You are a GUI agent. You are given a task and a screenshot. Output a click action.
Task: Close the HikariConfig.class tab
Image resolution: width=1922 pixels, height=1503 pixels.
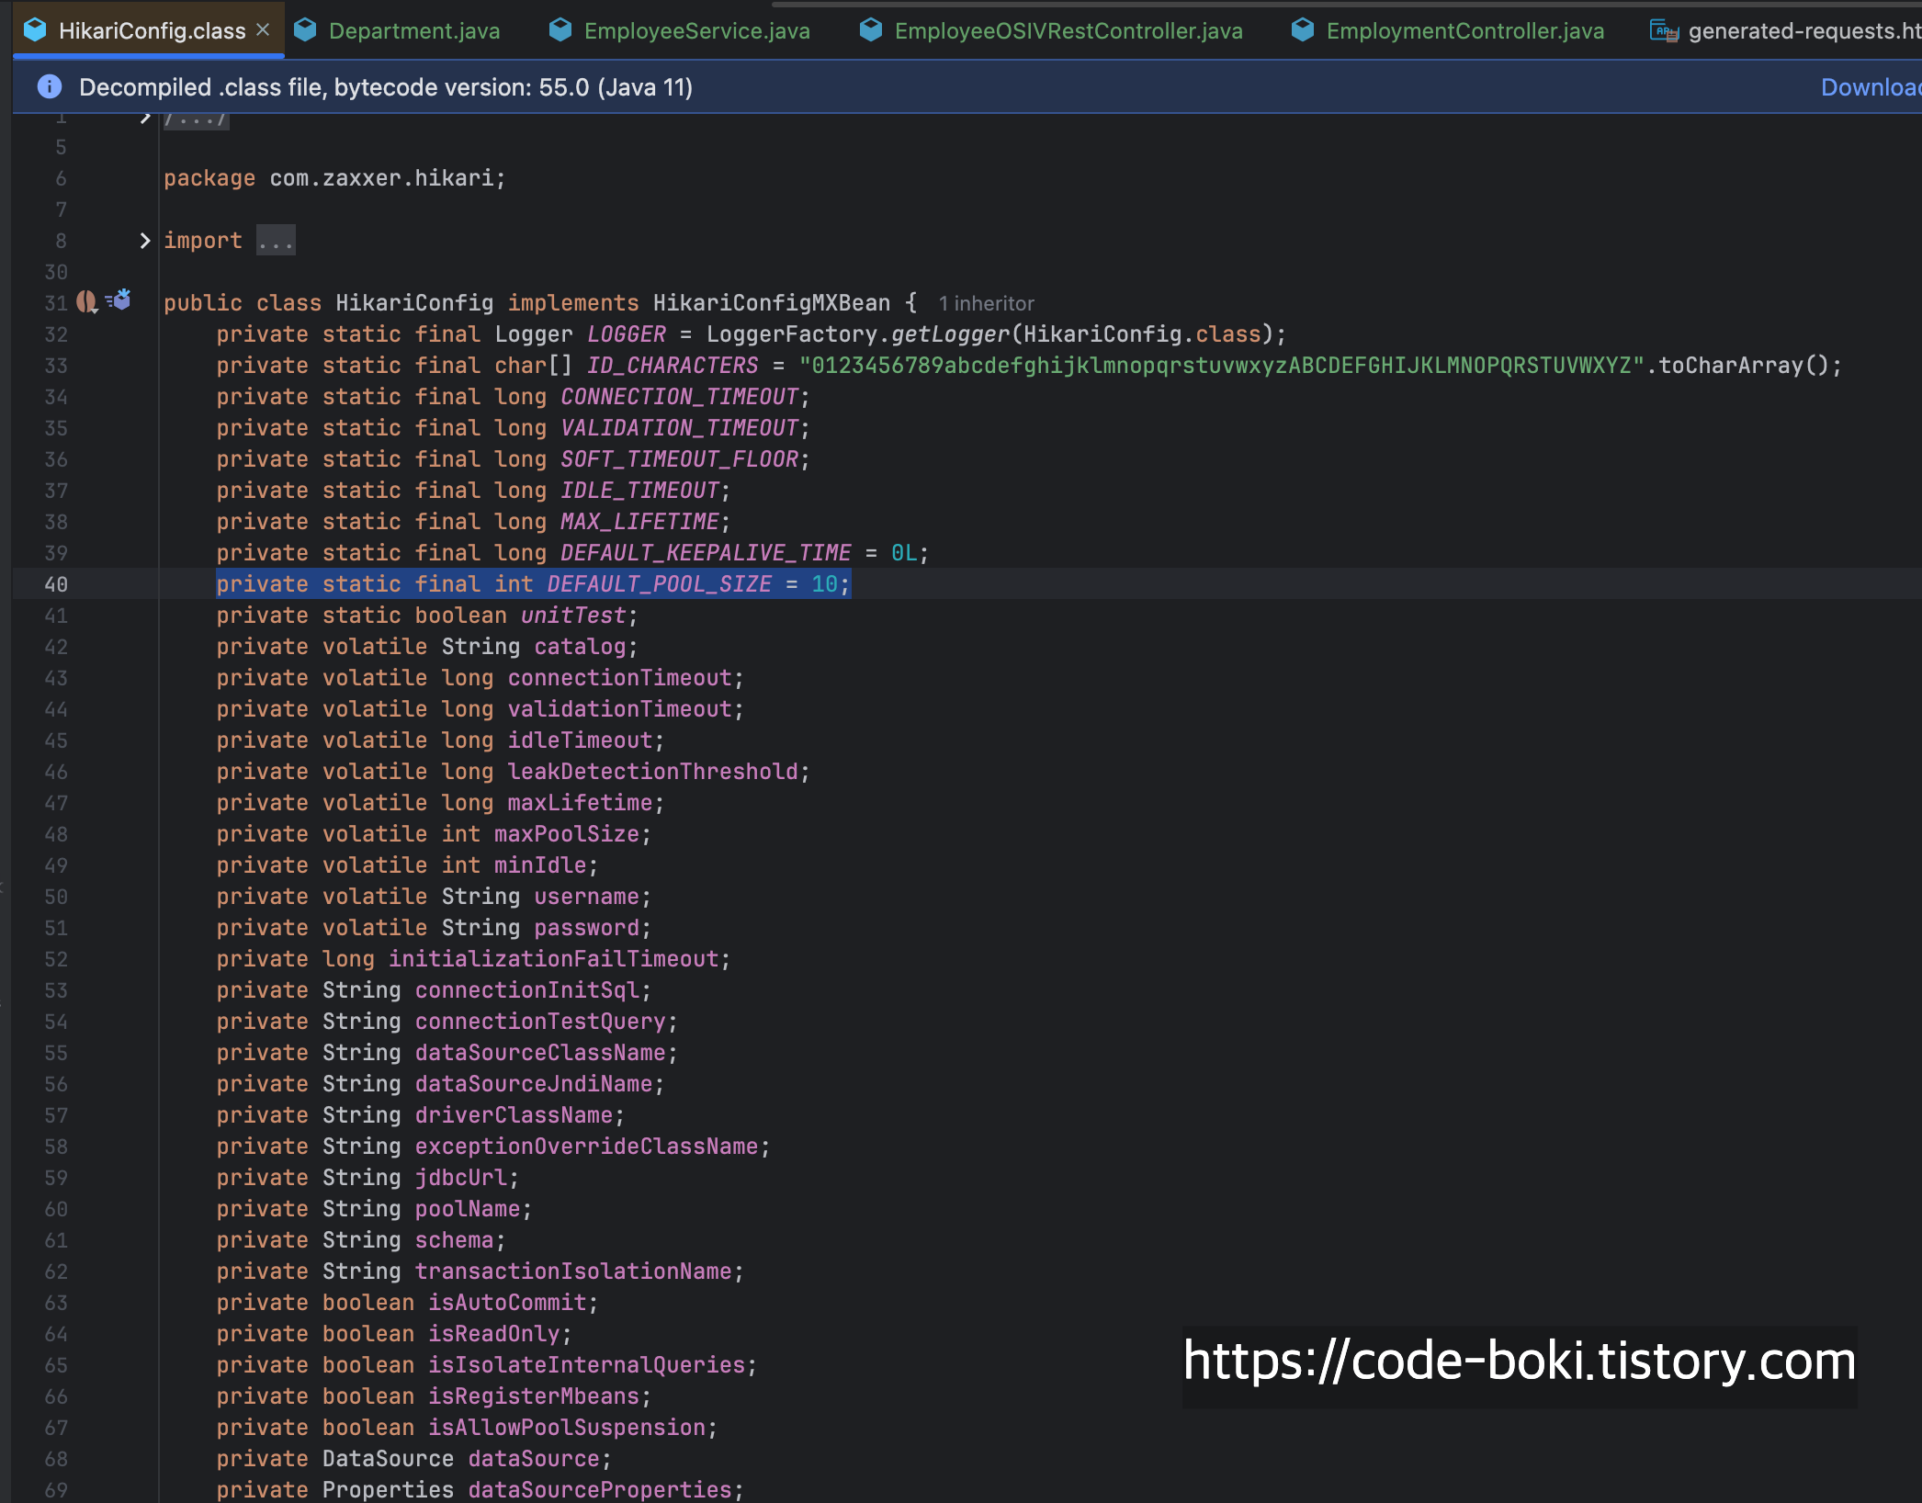264,30
